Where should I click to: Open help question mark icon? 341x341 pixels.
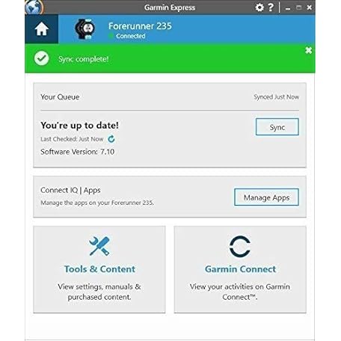pyautogui.click(x=271, y=7)
